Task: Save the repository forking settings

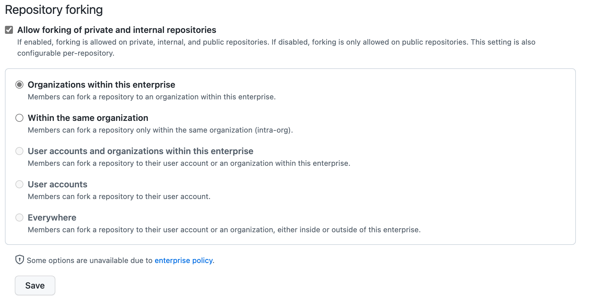Action: click(35, 285)
